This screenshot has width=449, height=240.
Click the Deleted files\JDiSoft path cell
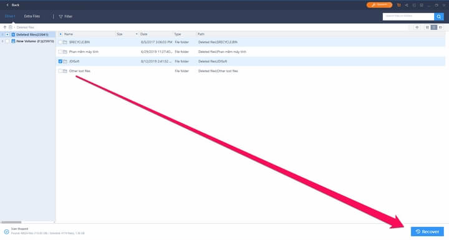tap(213, 61)
